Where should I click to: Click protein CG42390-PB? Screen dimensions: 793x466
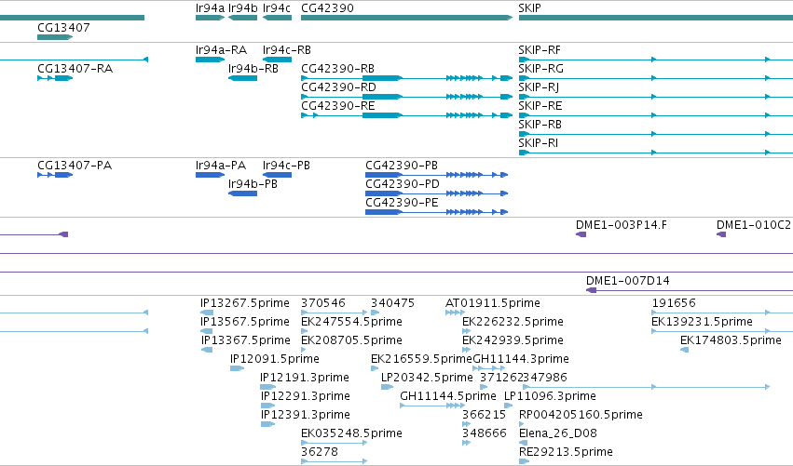(402, 166)
